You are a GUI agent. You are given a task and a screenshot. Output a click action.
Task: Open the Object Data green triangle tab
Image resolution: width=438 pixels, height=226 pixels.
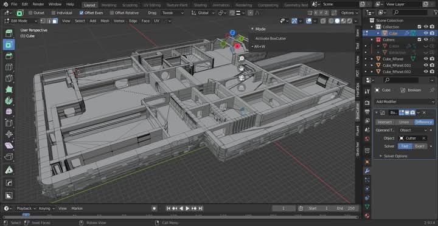pyautogui.click(x=367, y=207)
